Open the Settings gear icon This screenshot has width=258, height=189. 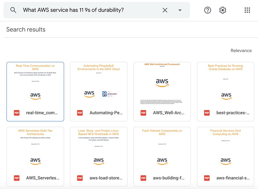223,10
